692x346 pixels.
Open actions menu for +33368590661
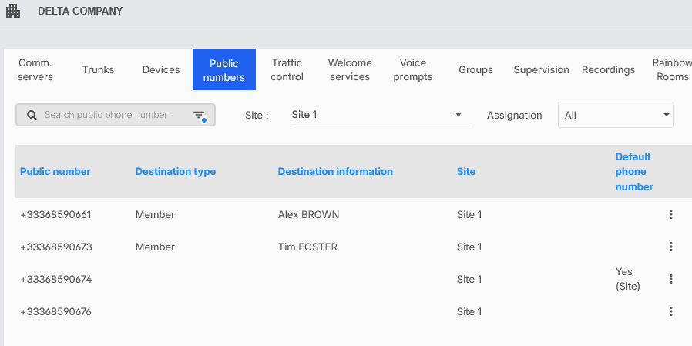(x=670, y=215)
